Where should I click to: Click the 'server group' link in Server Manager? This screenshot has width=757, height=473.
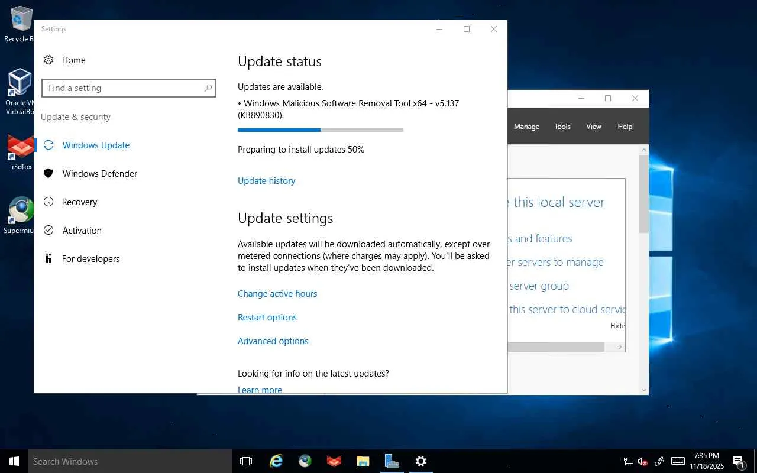(539, 286)
